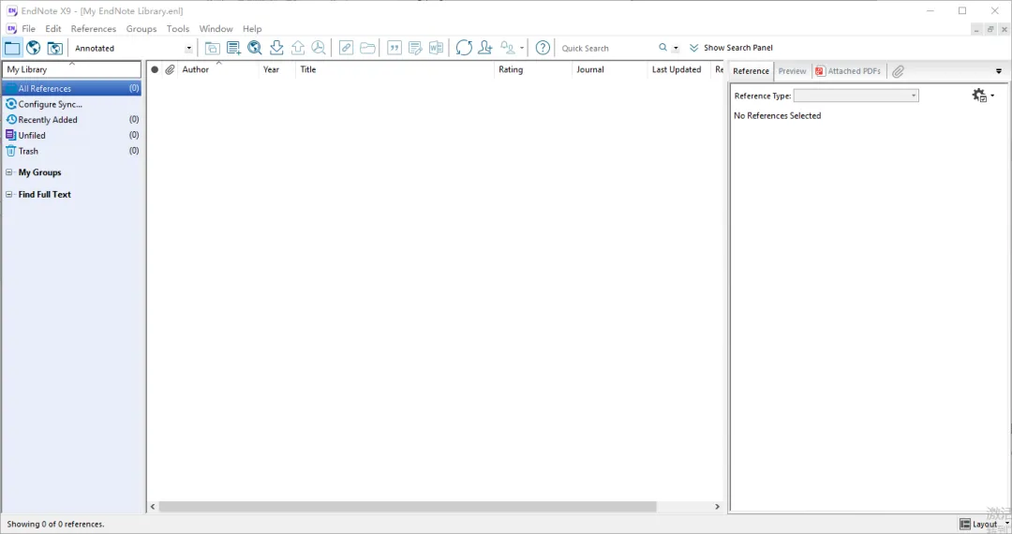1012x534 pixels.
Task: Switch to the Preview tab
Action: pyautogui.click(x=792, y=71)
